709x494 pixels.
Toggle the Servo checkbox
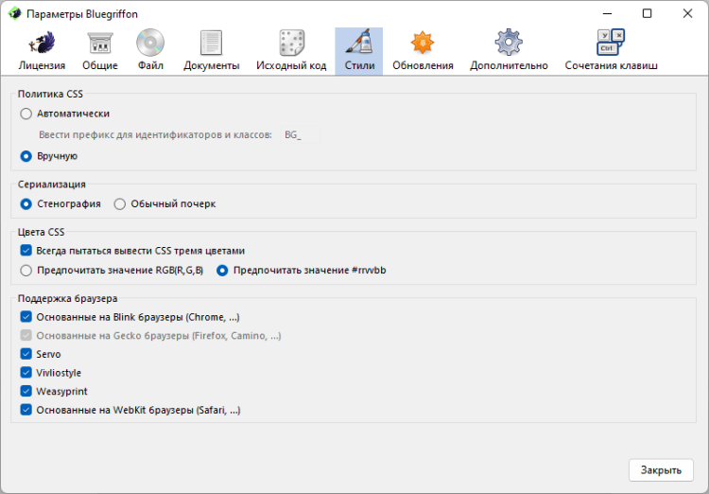tap(26, 354)
